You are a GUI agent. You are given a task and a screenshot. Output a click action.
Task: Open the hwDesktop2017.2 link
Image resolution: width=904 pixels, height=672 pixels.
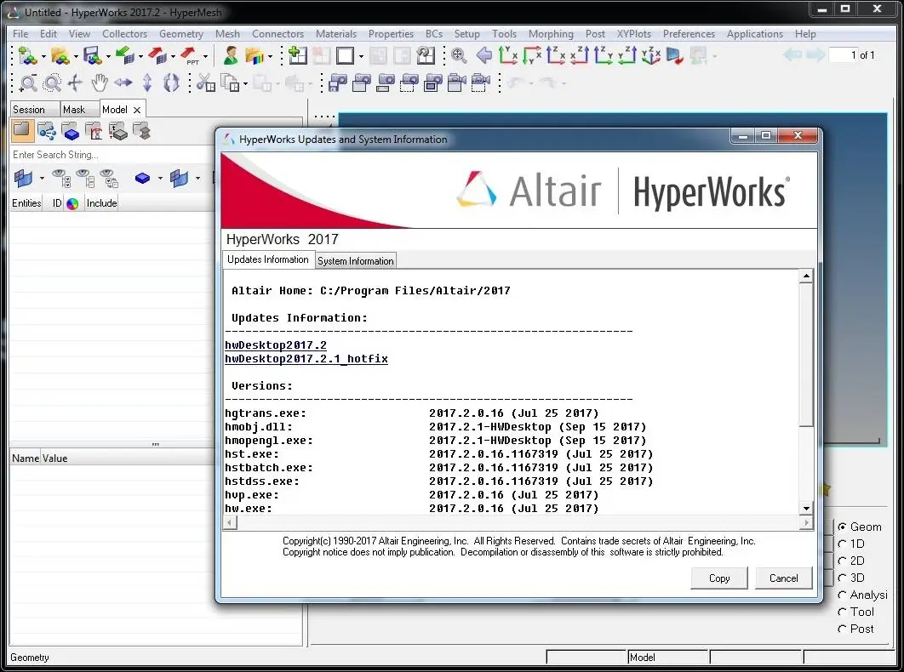pyautogui.click(x=276, y=345)
